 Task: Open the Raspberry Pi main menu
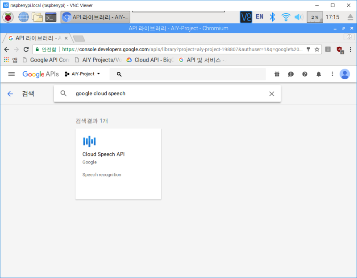click(8, 17)
